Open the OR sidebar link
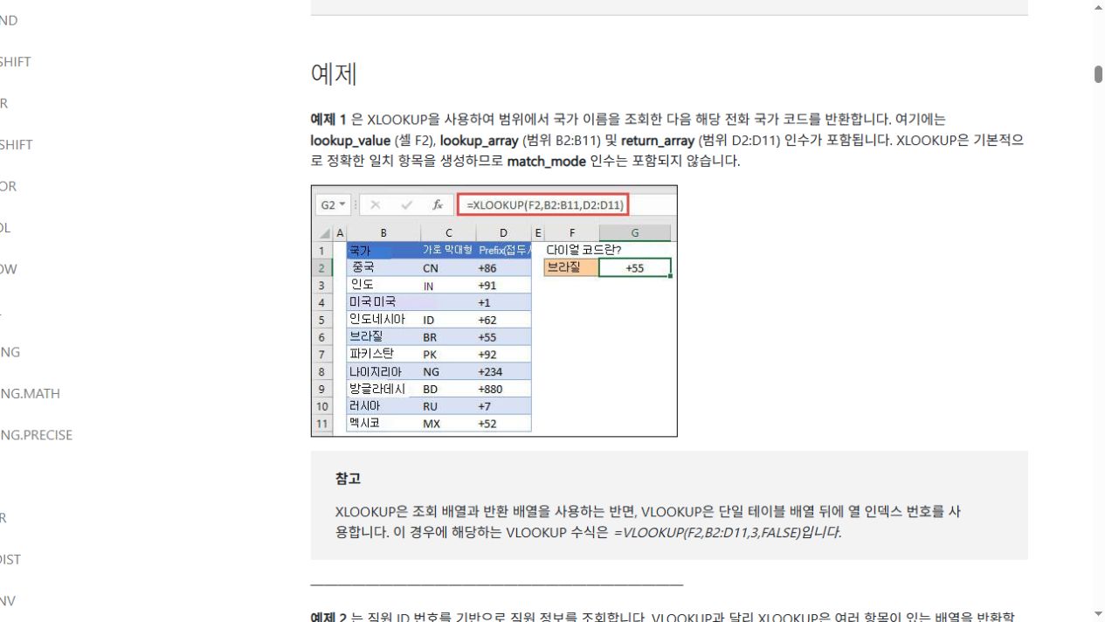Screen dimensions: 1105x622 [x=9, y=186]
